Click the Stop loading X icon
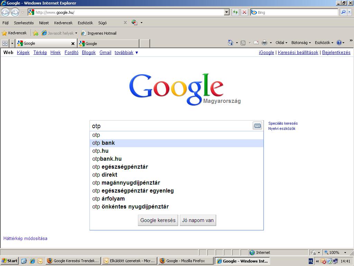 coord(244,12)
